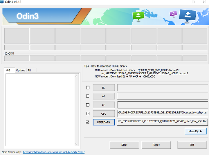This screenshot has height=155, width=209.
Task: Start the flashing process
Action: [124, 145]
